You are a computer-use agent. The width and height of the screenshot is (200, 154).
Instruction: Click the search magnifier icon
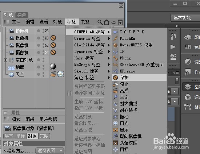[x=100, y=22]
